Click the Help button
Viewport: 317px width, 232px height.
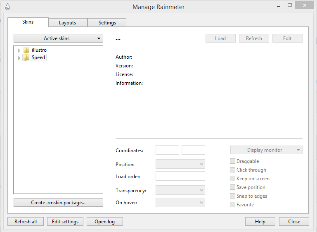(x=260, y=222)
